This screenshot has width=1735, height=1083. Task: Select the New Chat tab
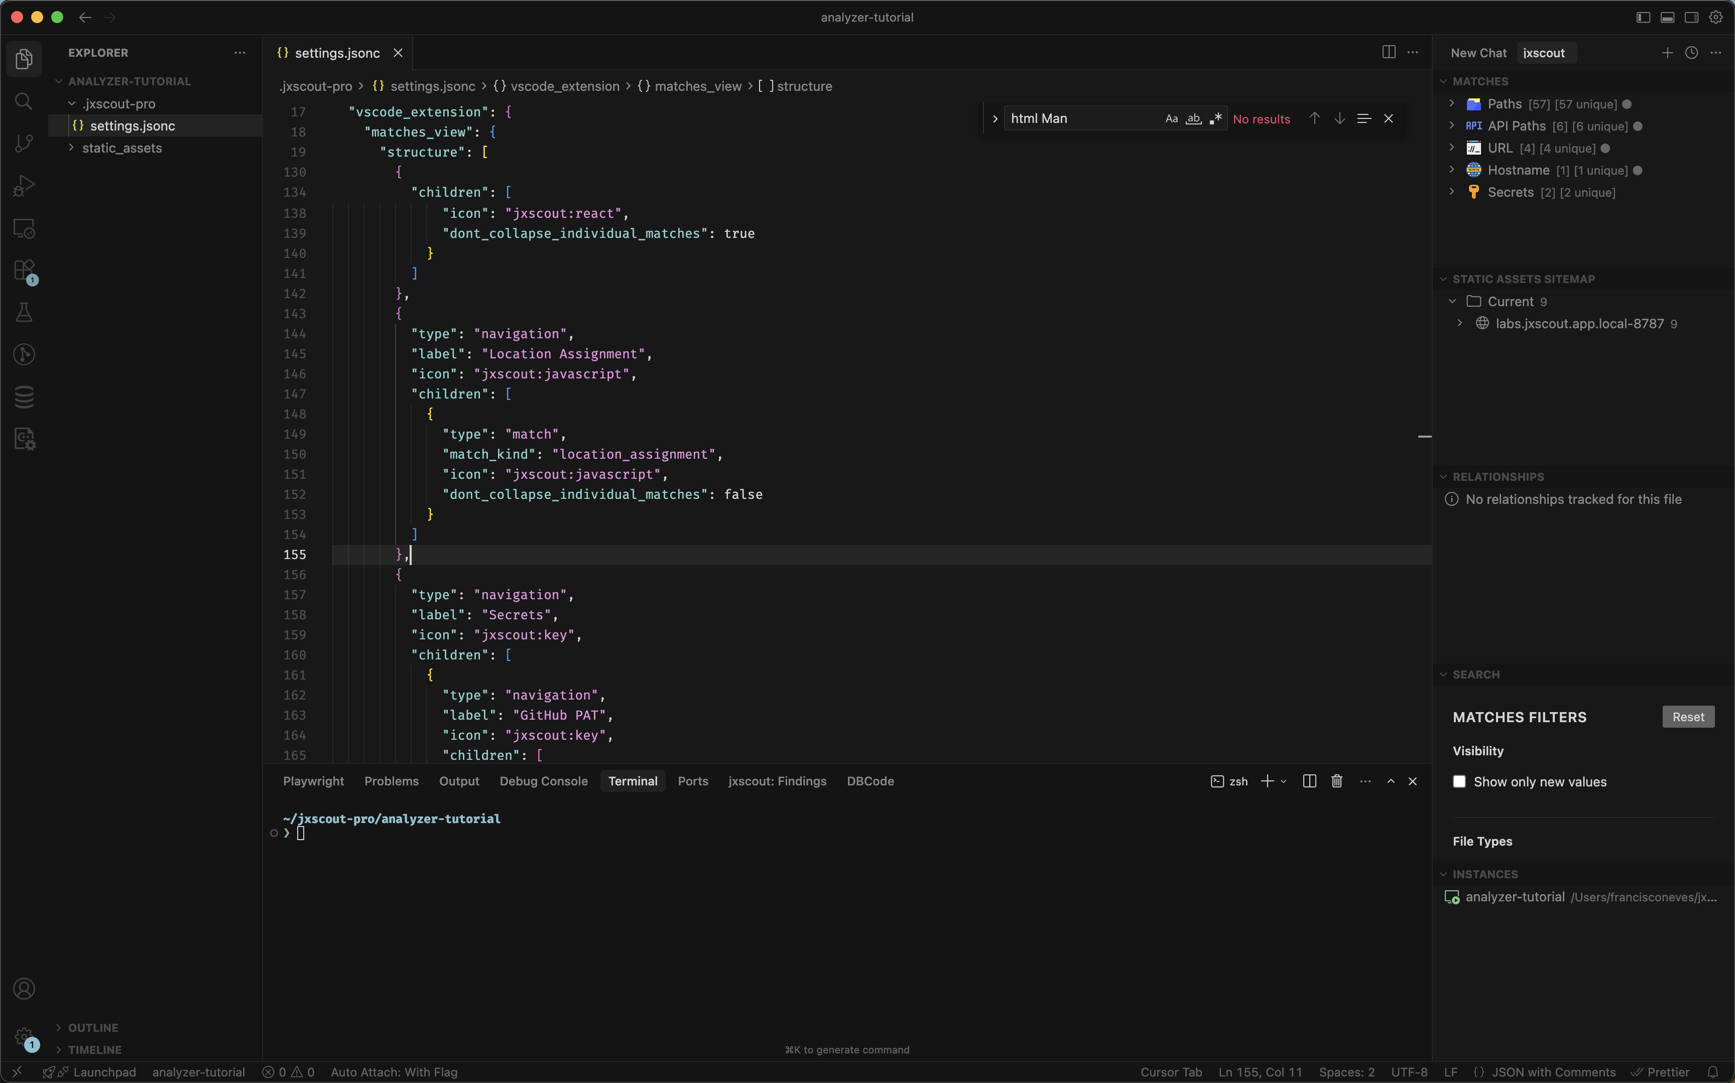pyautogui.click(x=1478, y=53)
